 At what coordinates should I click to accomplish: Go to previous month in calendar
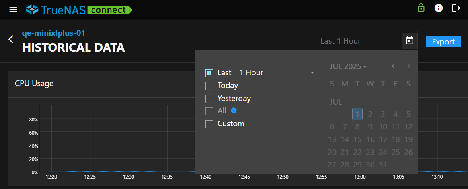coord(393,66)
